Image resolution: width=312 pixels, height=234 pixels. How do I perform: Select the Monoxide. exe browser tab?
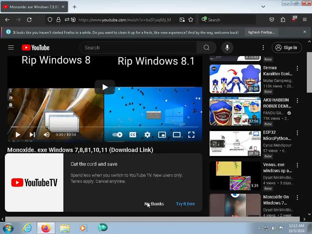pos(34,7)
